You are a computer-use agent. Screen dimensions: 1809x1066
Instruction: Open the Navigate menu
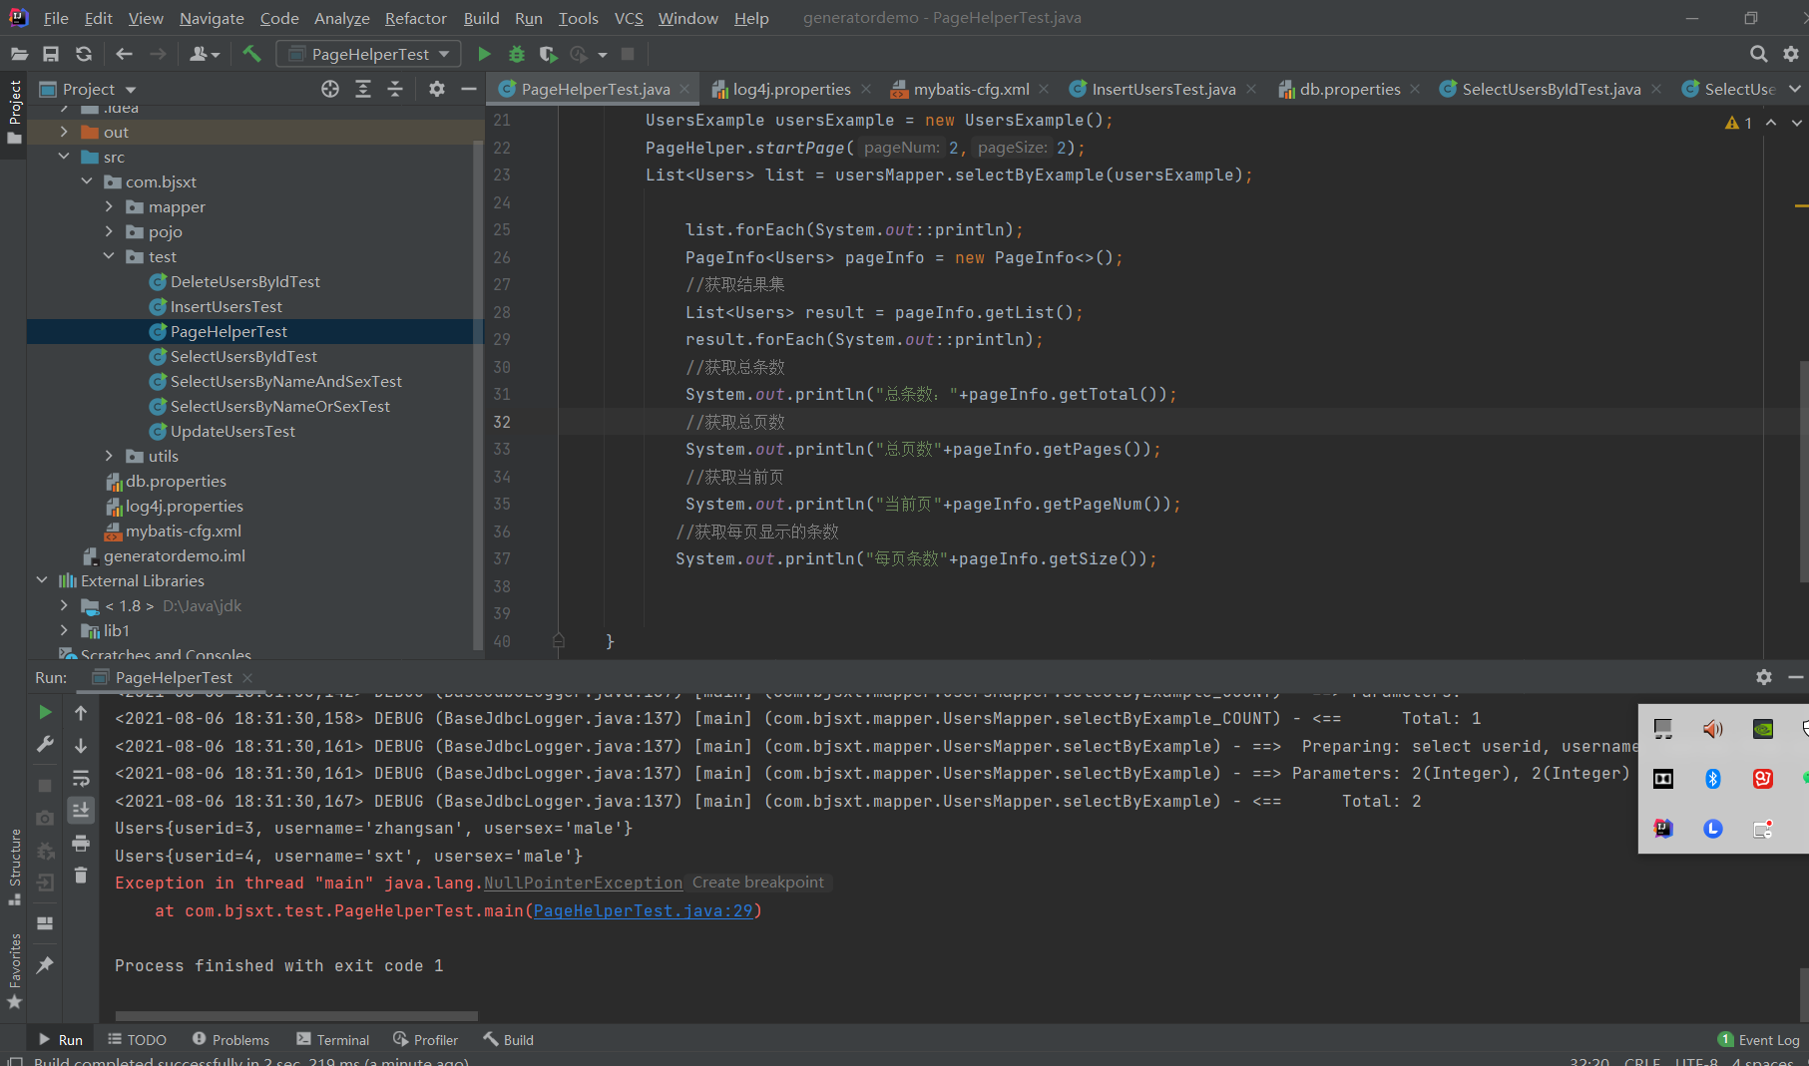point(212,18)
